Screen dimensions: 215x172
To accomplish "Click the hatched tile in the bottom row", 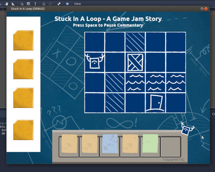I will pyautogui.click(x=115, y=103).
